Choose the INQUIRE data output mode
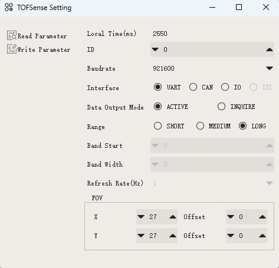 click(221, 107)
